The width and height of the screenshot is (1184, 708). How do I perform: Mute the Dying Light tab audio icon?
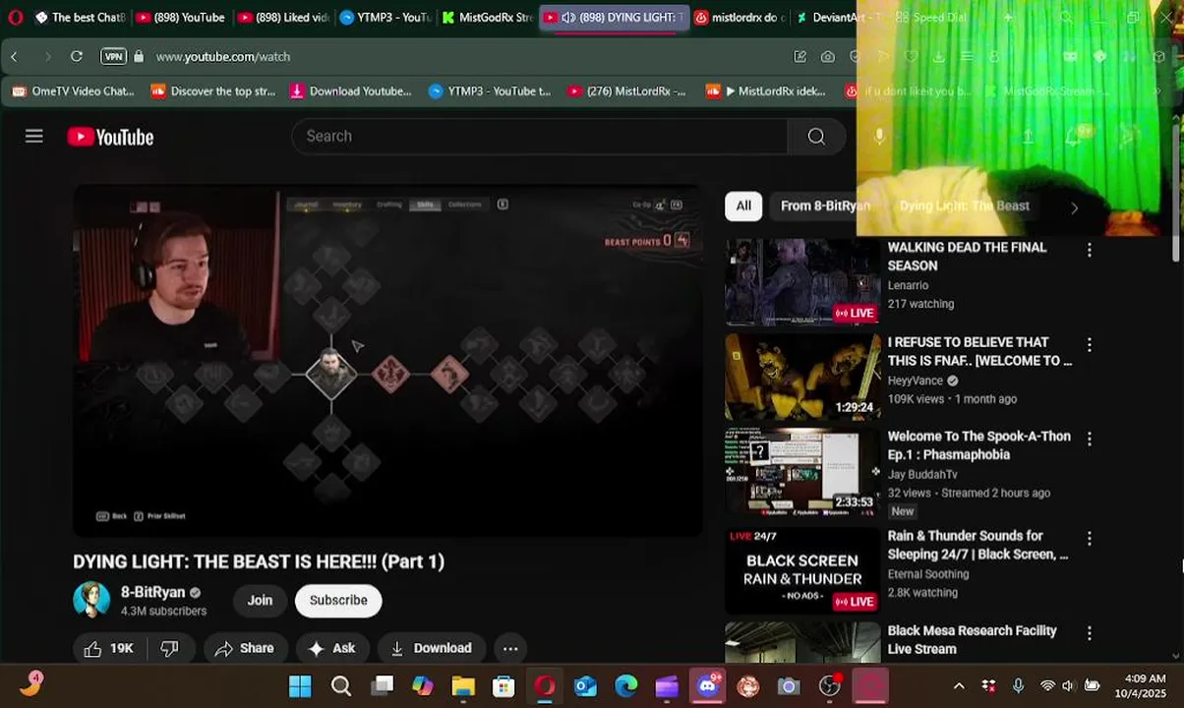click(568, 17)
